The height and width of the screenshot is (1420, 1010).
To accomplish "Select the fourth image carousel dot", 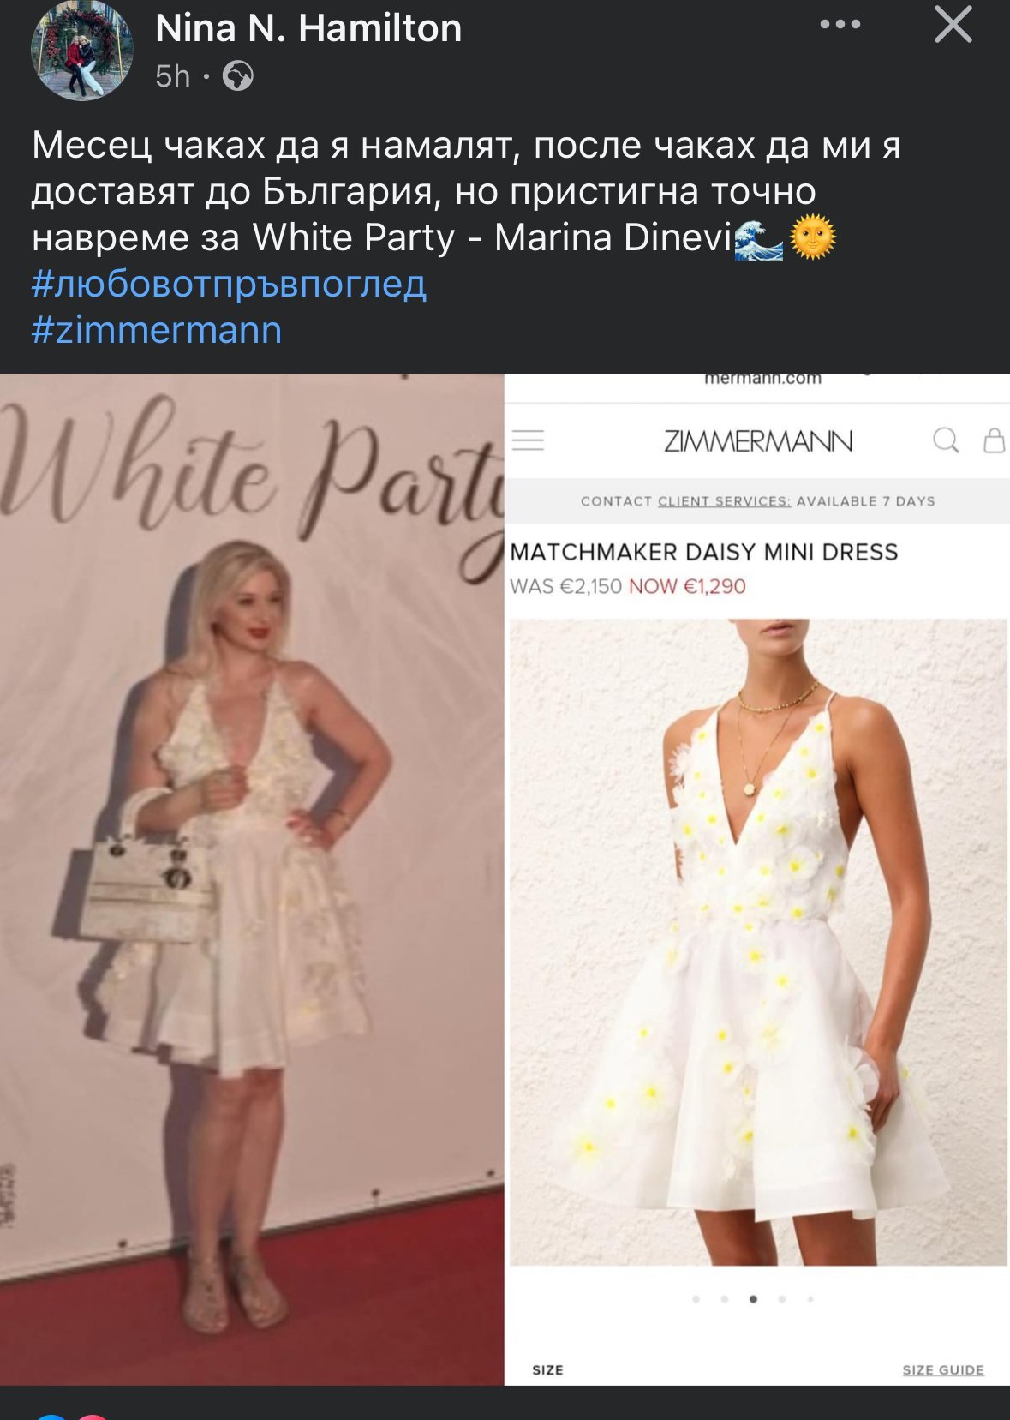I will click(781, 1299).
